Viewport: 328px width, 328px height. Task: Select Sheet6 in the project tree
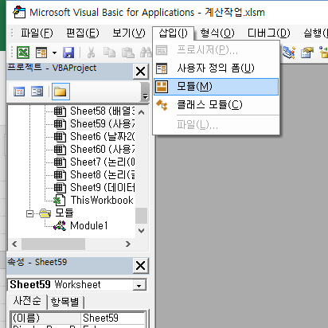pyautogui.click(x=102, y=136)
